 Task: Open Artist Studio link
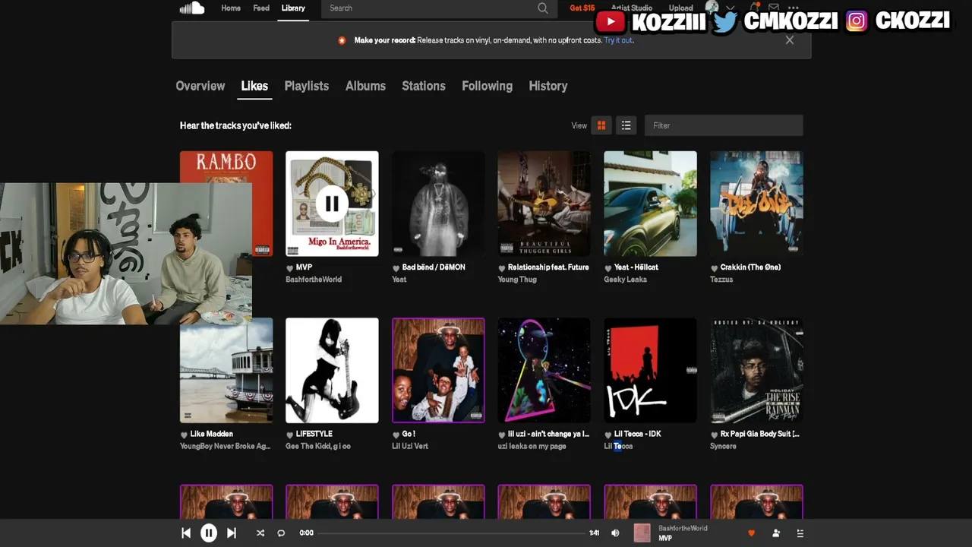[x=632, y=8]
